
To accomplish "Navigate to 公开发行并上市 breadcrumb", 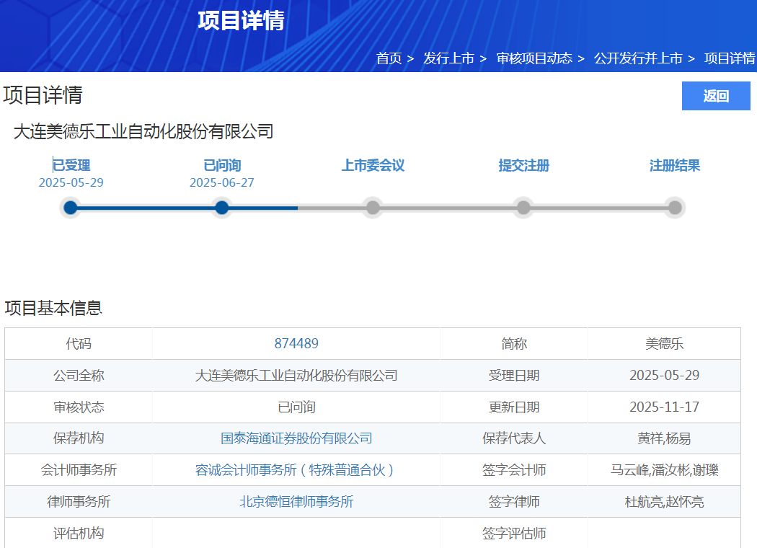I will click(637, 58).
